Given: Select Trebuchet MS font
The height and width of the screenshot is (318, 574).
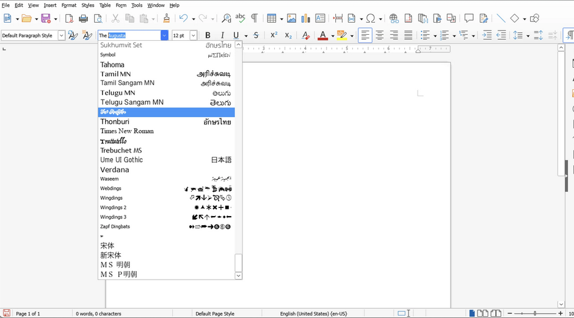Looking at the screenshot, I should pos(166,150).
